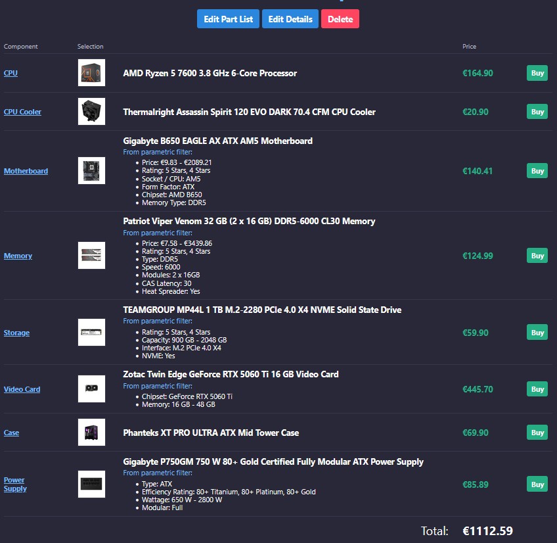Open Phanteks XT PRO ULTRA product name
Viewport: 557px width, 543px height.
click(x=211, y=433)
